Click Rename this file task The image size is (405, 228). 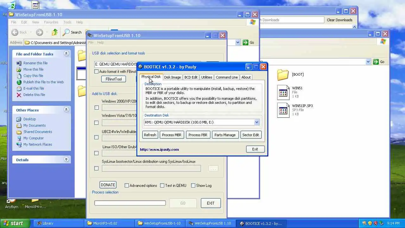coord(35,63)
